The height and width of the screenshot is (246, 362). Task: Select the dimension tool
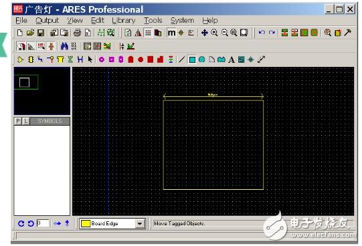coord(261,59)
